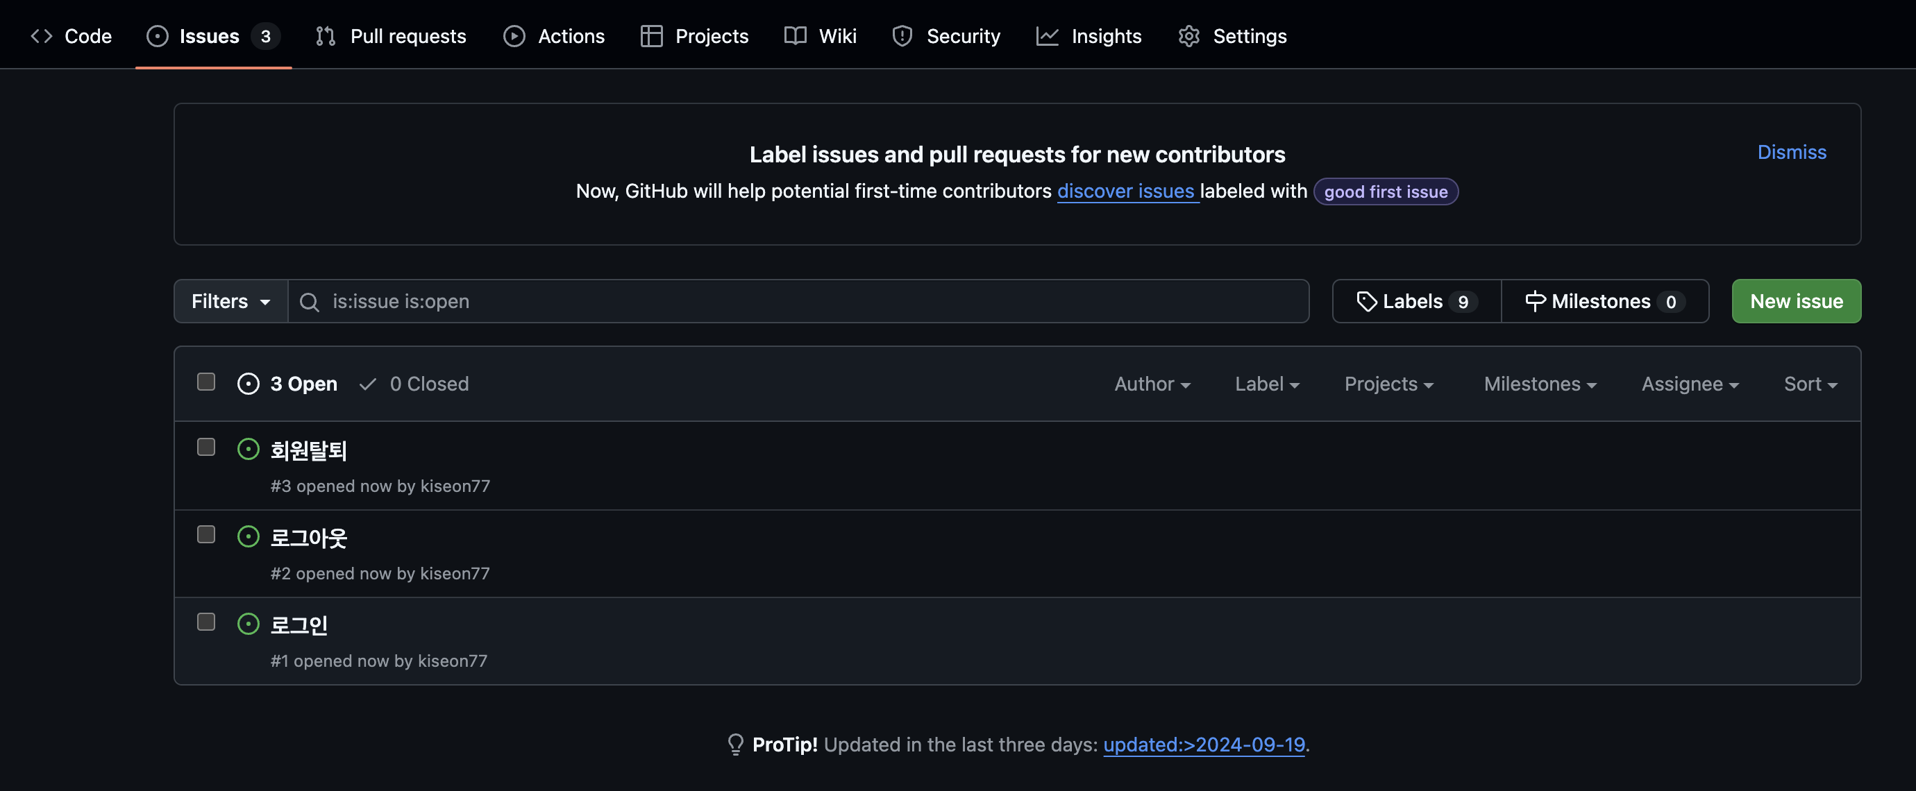Image resolution: width=1916 pixels, height=791 pixels.
Task: Check the select-all issues checkbox
Action: (206, 382)
